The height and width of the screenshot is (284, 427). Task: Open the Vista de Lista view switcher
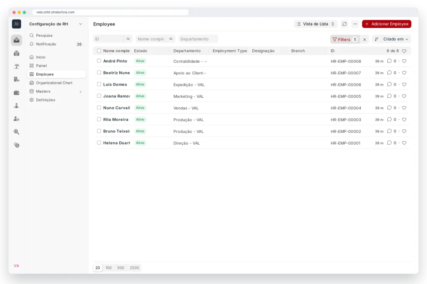tap(316, 24)
